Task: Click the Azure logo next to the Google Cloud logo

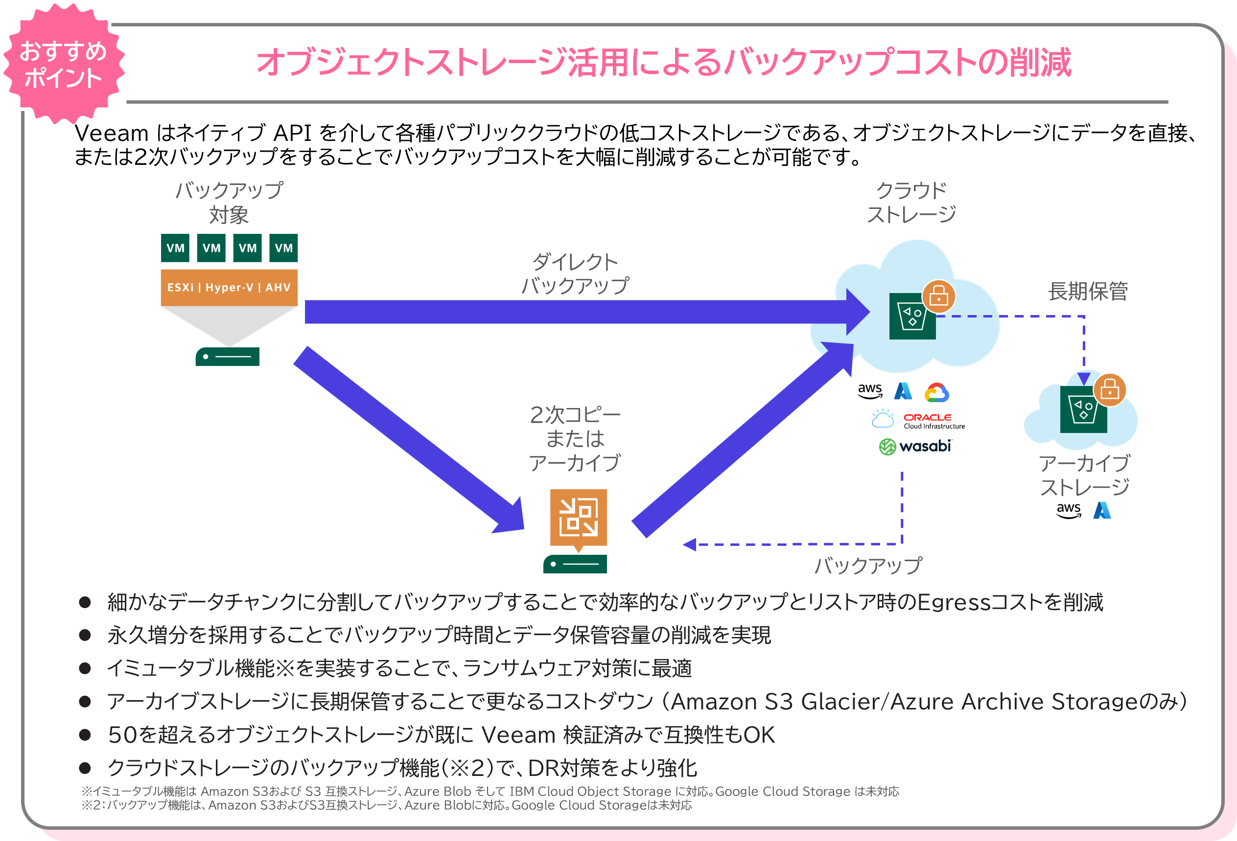Action: coord(903,391)
